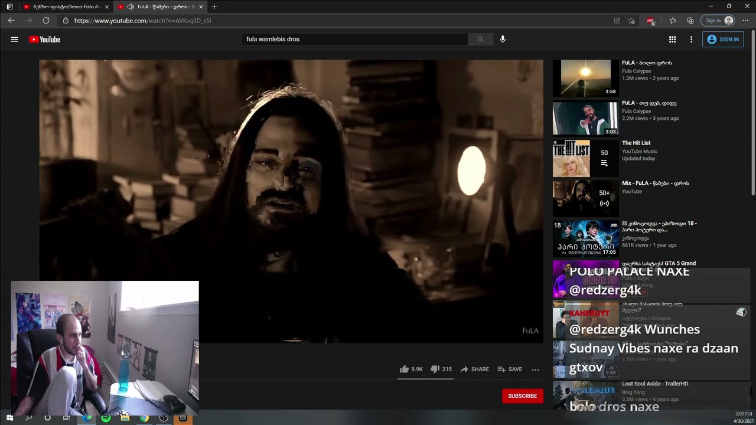Open Lost Soul Aside - TrailerHD link
This screenshot has width=756, height=425.
pos(655,384)
